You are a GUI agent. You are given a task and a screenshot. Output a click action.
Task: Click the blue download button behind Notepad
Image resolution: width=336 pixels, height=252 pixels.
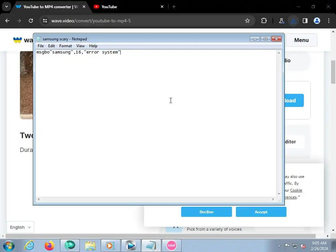coord(294,100)
